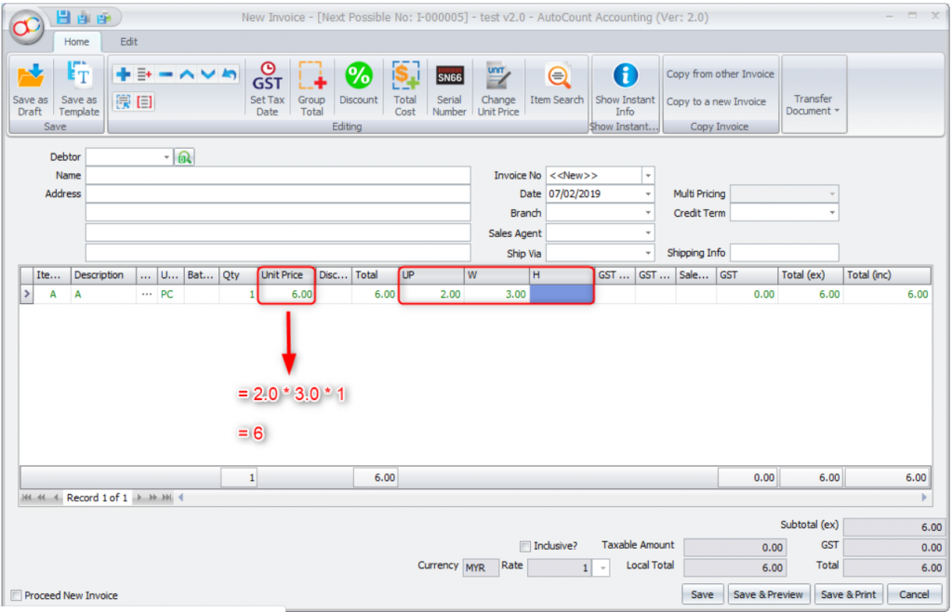Enable the Inclusive? checkbox
Screen dimensions: 952x612
(523, 546)
